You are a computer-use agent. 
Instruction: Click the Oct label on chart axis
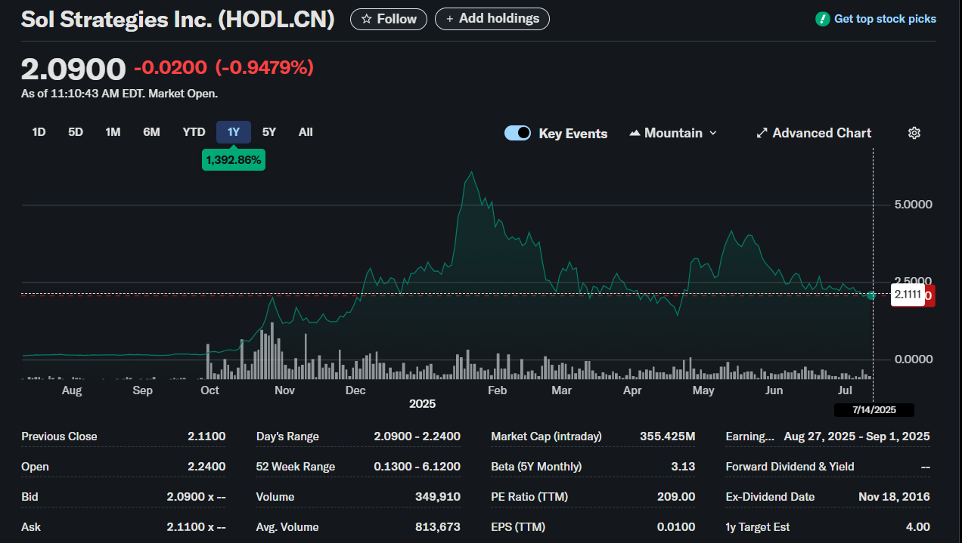[209, 390]
